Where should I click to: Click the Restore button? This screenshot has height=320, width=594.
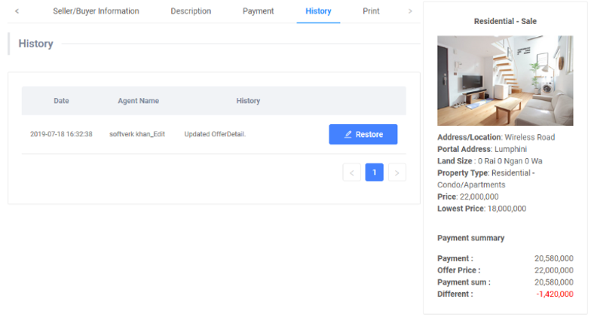363,134
